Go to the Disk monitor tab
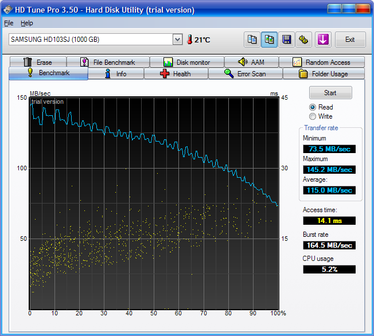This screenshot has width=374, height=336. [186, 62]
